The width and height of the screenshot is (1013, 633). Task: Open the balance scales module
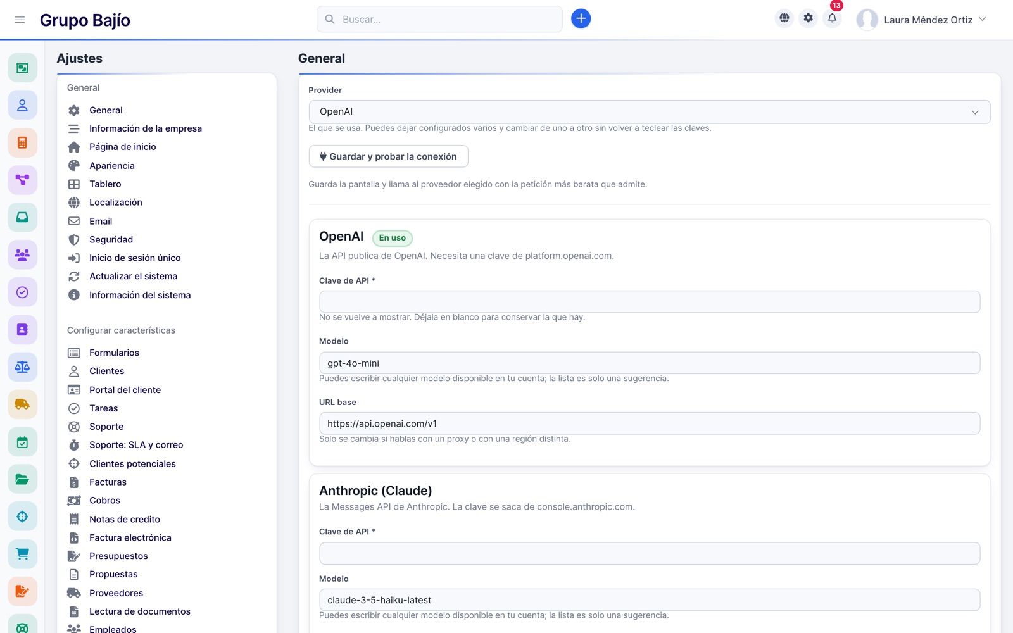[22, 367]
